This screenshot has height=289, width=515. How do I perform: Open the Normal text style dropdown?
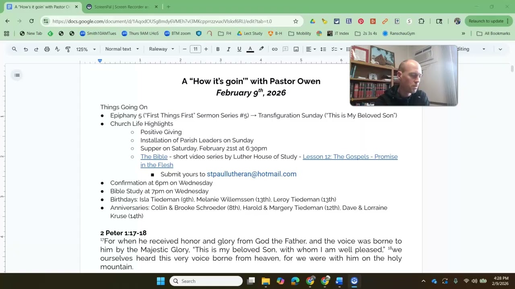[122, 49]
